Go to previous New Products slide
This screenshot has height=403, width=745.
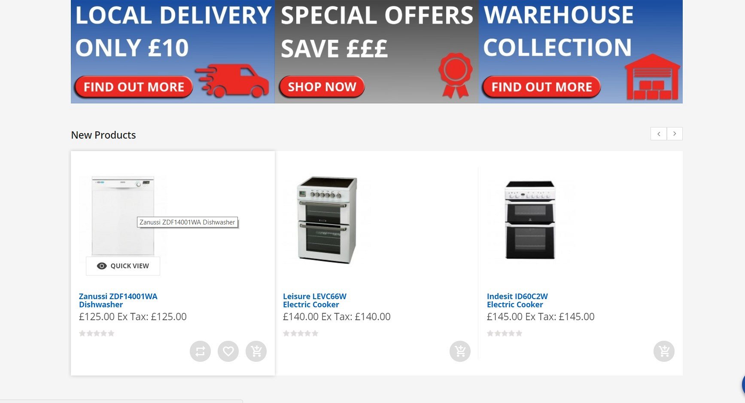[x=659, y=134]
